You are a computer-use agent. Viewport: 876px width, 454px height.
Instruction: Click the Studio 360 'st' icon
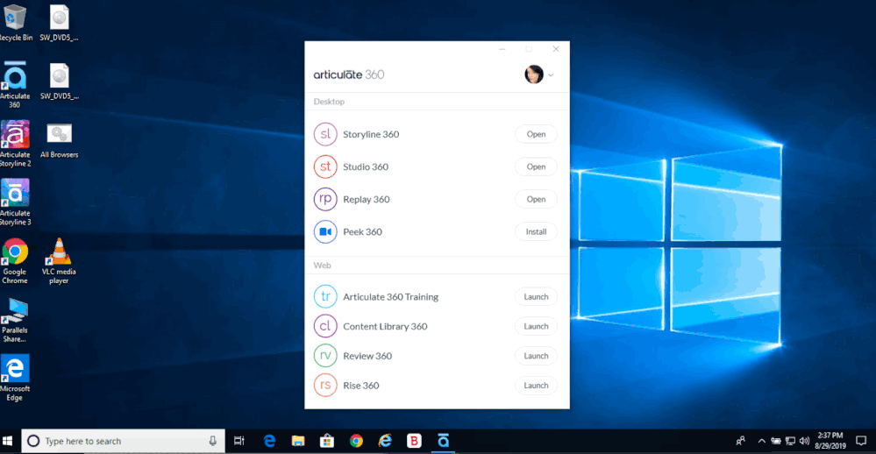[x=325, y=167]
